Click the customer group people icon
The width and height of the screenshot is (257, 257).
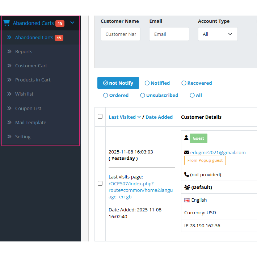coord(187,187)
